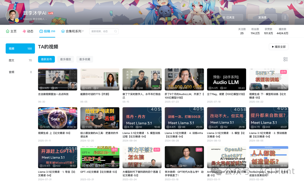Open title link 给小朋友做的AI工具

[x=99, y=135]
